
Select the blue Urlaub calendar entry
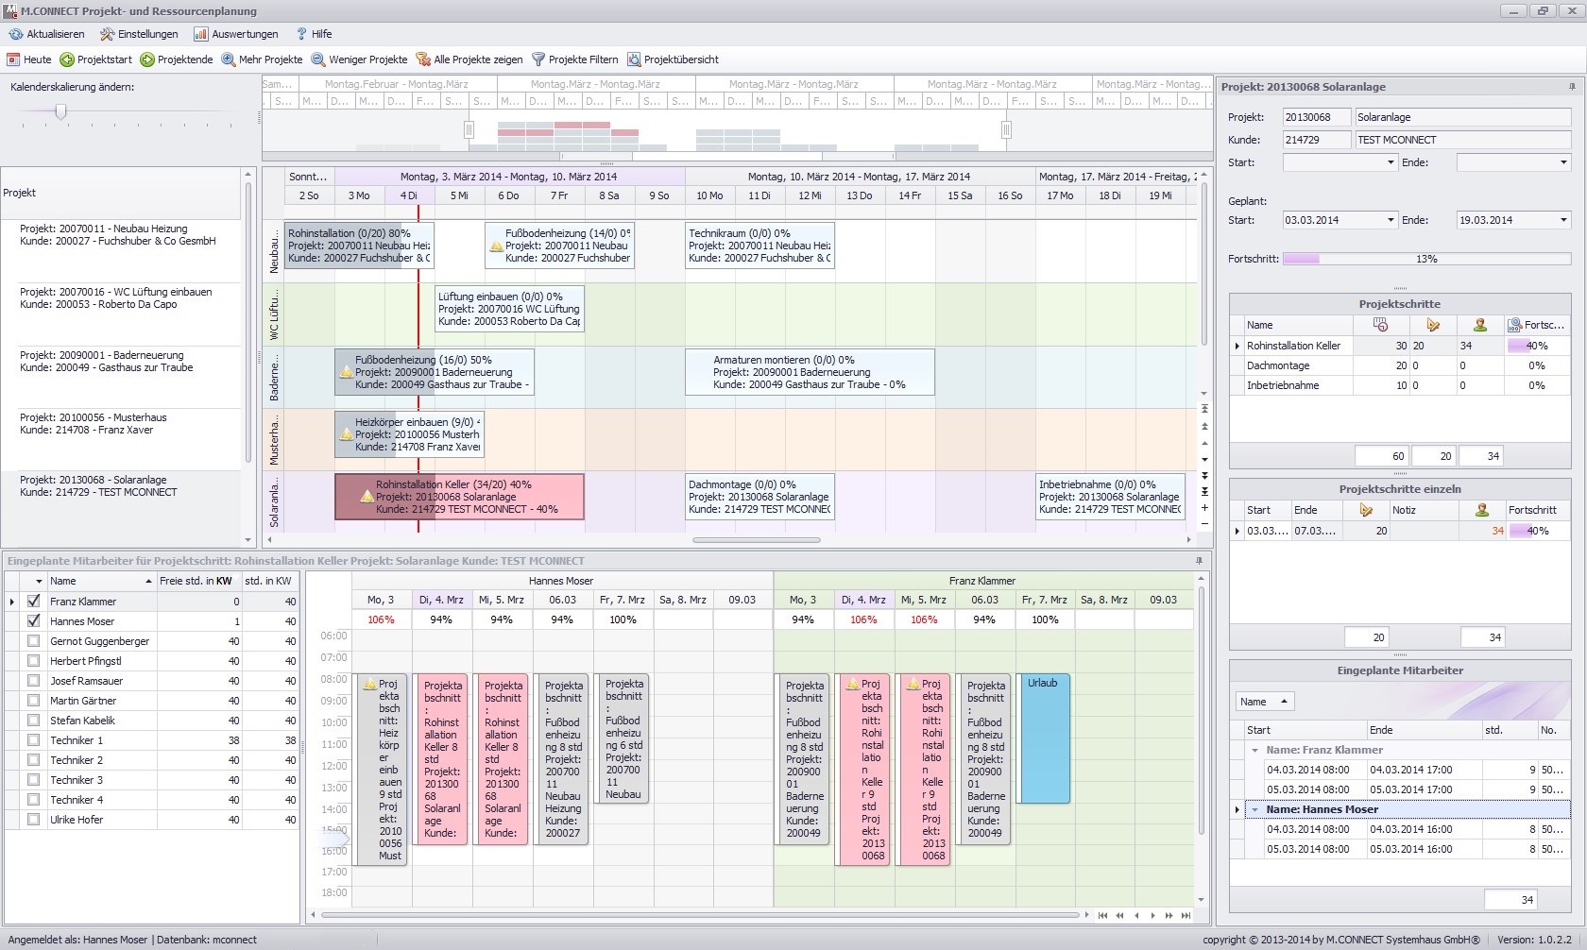(1043, 738)
